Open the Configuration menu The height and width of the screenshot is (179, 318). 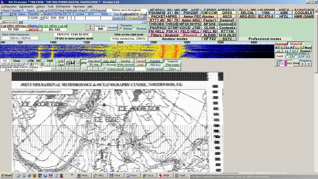pyautogui.click(x=9, y=7)
